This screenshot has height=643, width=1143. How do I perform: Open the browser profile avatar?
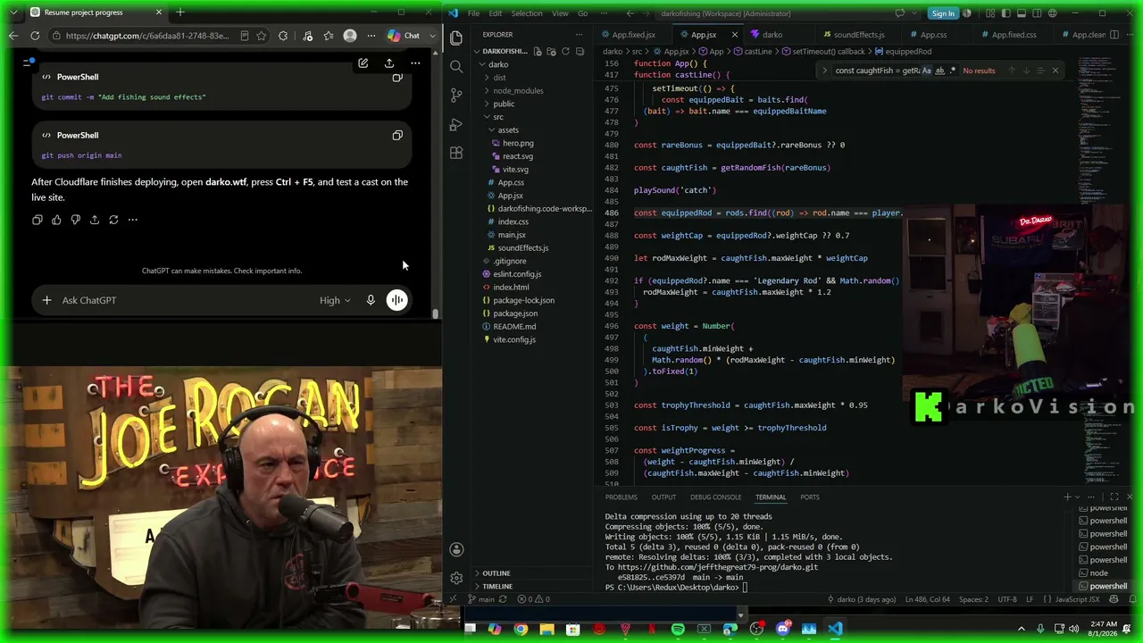point(350,36)
